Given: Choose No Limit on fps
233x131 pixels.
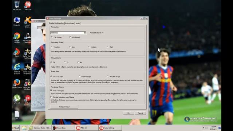Looking at the screenshot, I should point(113,76).
